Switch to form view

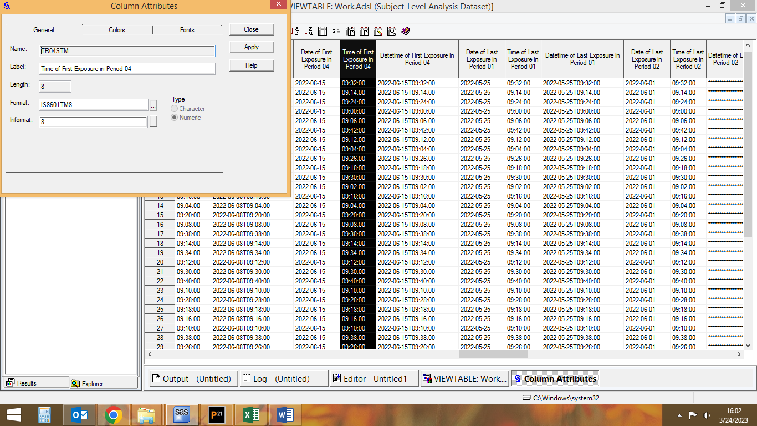click(x=336, y=31)
